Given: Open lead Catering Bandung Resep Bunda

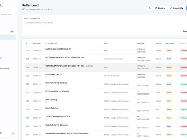Looking at the screenshot, I should pyautogui.click(x=68, y=133).
